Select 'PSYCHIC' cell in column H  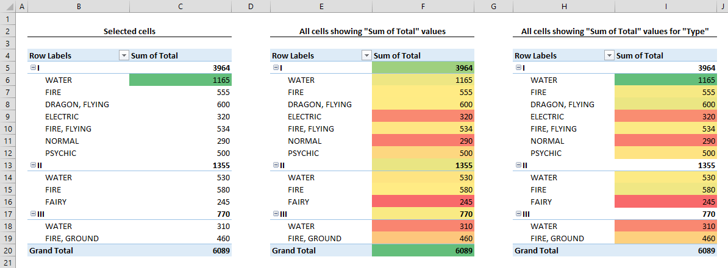(564, 153)
